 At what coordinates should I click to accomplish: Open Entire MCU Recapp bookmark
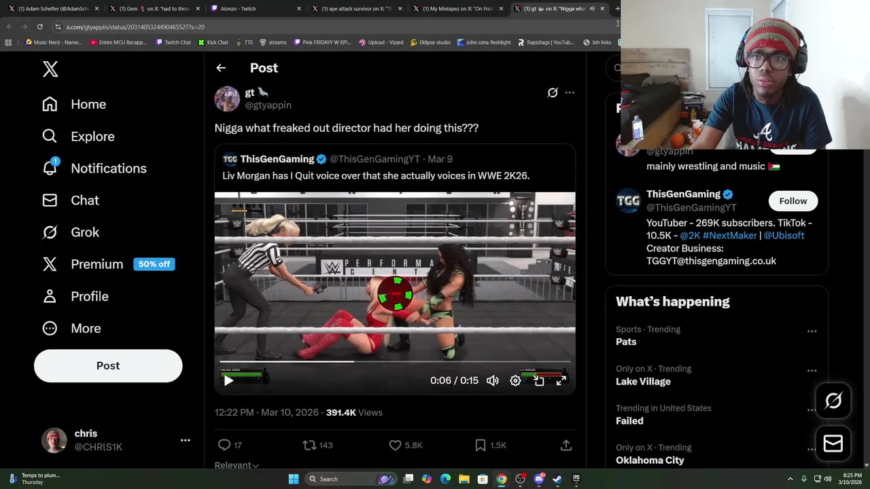pos(118,42)
